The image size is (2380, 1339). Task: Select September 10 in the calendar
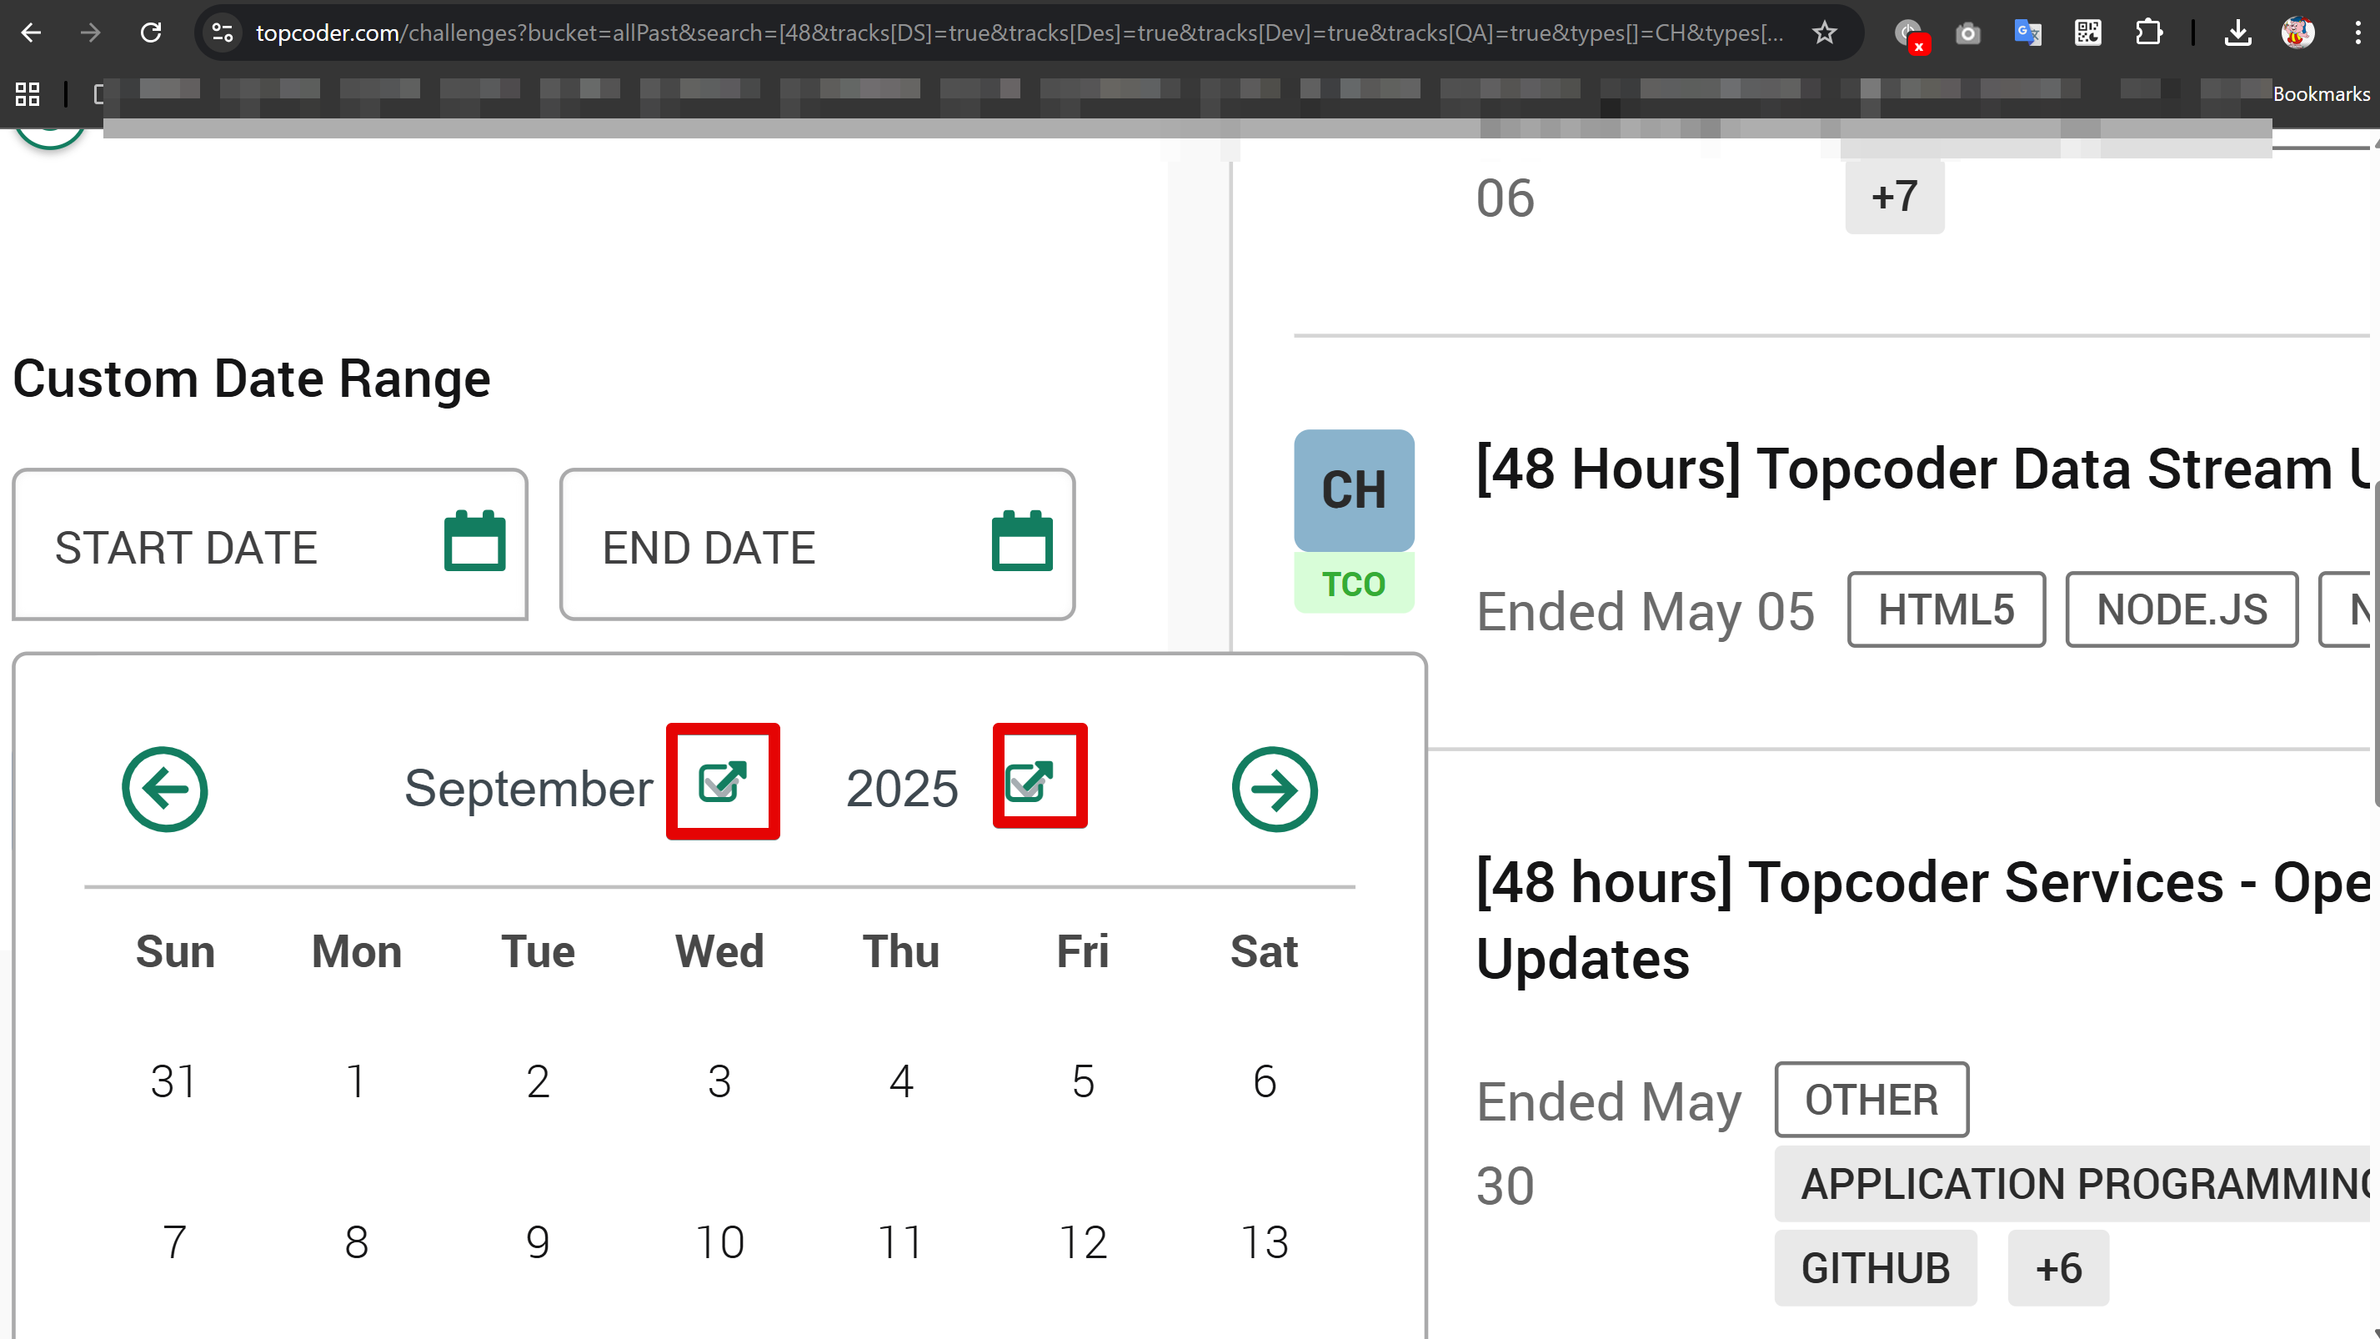pyautogui.click(x=719, y=1242)
